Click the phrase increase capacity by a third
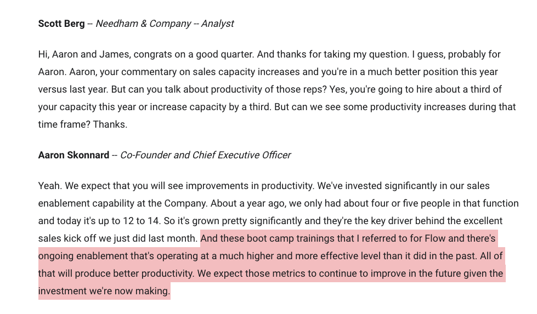537x314 pixels. [x=210, y=107]
